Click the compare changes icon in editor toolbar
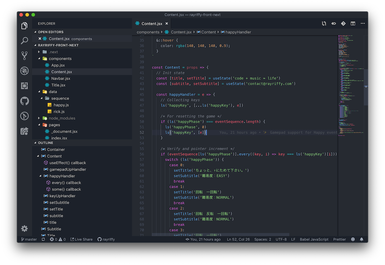Image resolution: width=385 pixels, height=265 pixels. 324,24
